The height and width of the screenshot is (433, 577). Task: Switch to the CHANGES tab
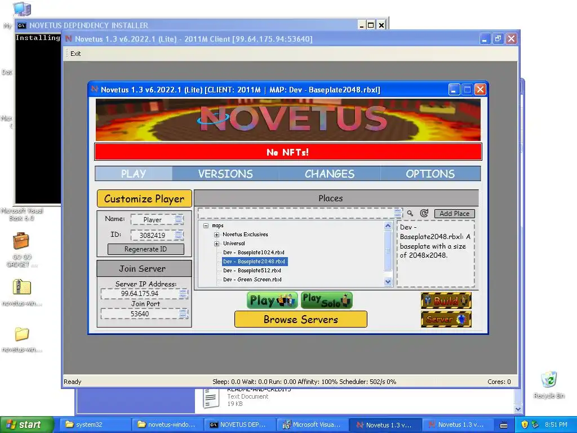[329, 174]
